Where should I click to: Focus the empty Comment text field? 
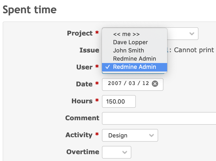tap(159, 118)
